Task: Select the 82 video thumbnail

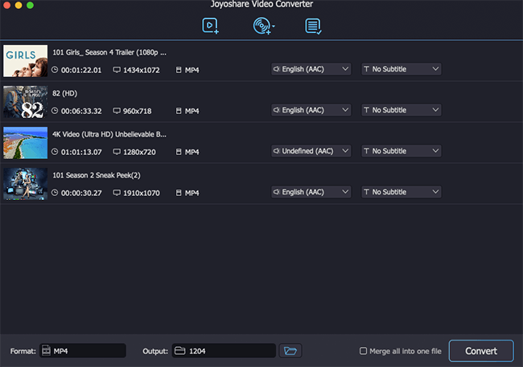Action: point(26,102)
